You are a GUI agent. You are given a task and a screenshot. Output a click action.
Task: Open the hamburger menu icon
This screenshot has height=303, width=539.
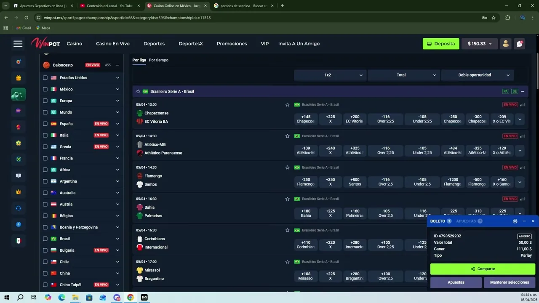(18, 44)
